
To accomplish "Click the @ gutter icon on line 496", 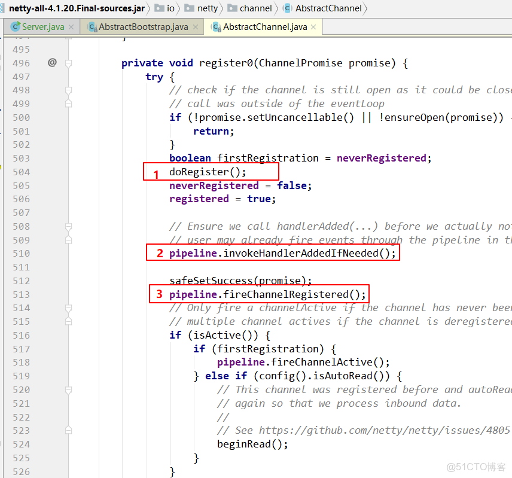I will (x=52, y=62).
